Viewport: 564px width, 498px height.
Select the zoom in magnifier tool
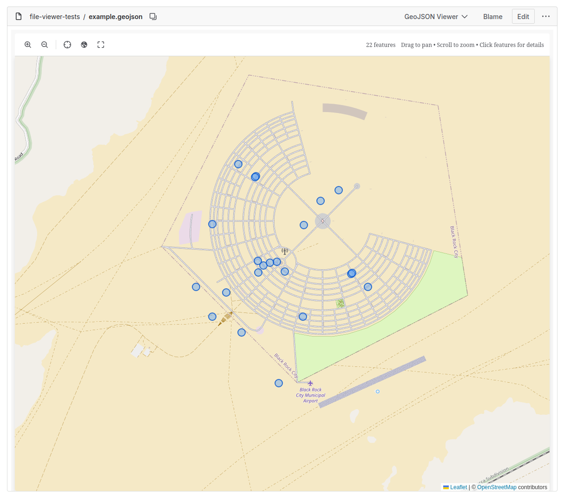pos(28,45)
